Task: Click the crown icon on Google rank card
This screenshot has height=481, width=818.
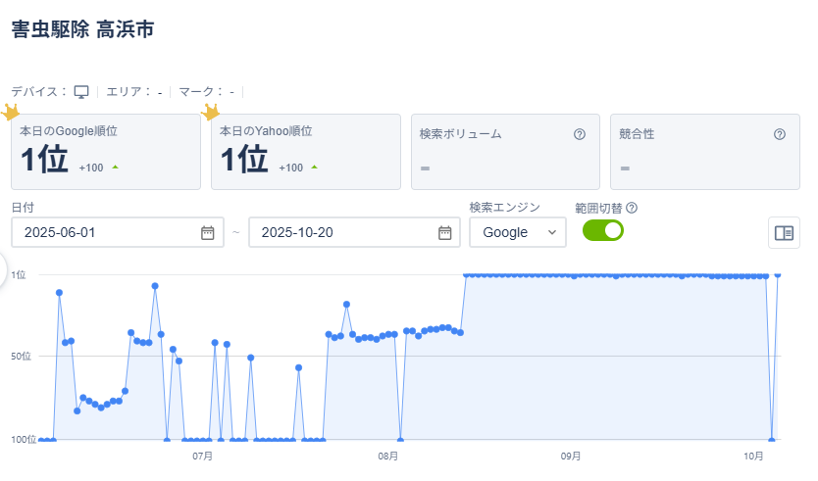Action: [11, 113]
